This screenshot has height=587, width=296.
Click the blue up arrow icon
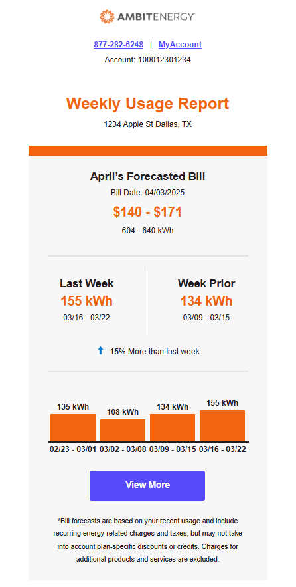click(x=100, y=351)
